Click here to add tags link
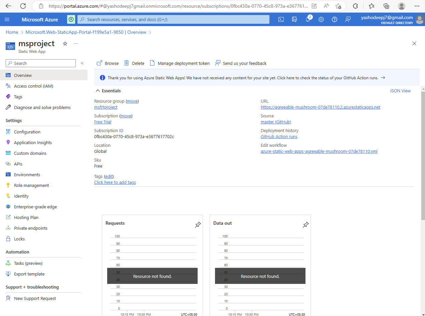This screenshot has width=425, height=316. coord(115,182)
